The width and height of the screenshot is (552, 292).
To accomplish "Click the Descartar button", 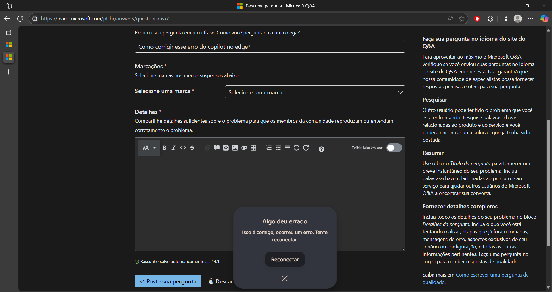I will [x=221, y=281].
